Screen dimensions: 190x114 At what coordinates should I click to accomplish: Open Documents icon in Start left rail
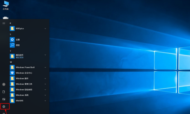coord(4,92)
